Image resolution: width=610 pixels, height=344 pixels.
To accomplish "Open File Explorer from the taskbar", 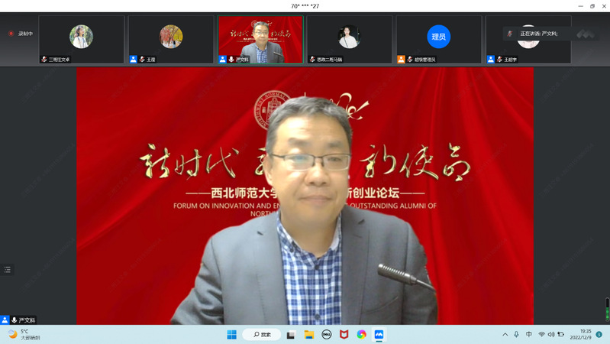I will tap(308, 334).
